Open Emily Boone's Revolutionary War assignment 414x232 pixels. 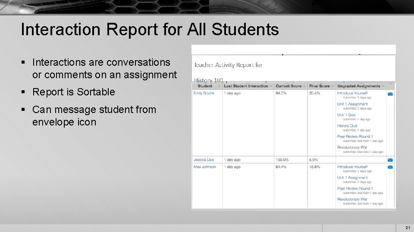point(352,147)
